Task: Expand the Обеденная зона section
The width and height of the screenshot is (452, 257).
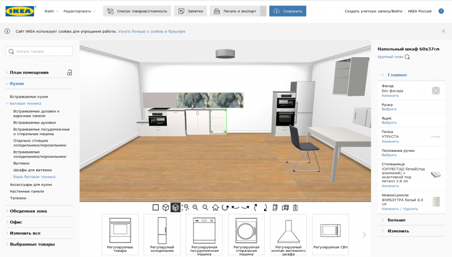Action: click(x=28, y=211)
